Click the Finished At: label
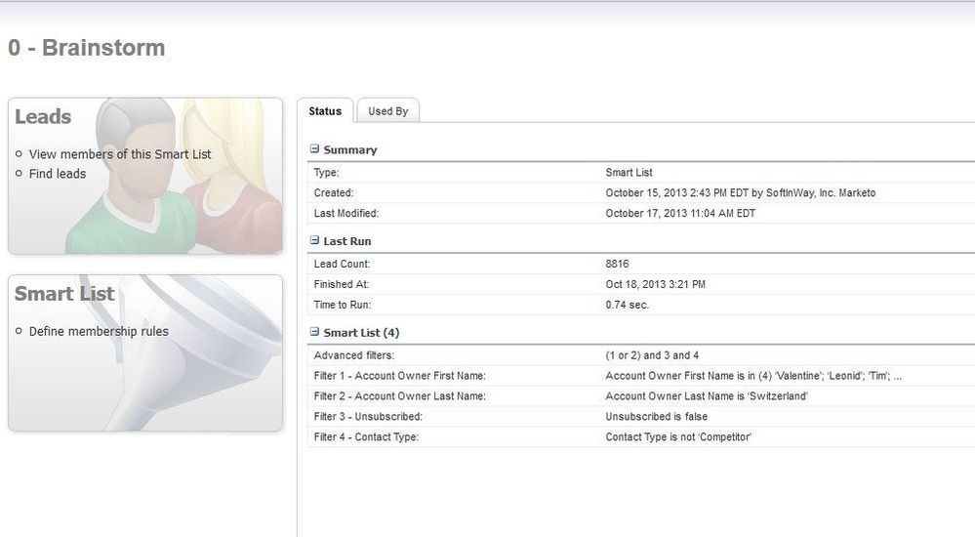Screen dimensions: 975x537 [342, 284]
